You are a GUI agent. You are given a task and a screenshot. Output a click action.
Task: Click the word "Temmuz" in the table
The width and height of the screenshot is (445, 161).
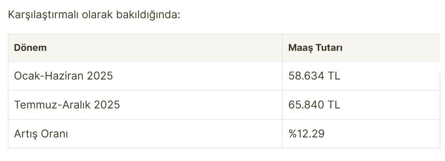(x=33, y=105)
